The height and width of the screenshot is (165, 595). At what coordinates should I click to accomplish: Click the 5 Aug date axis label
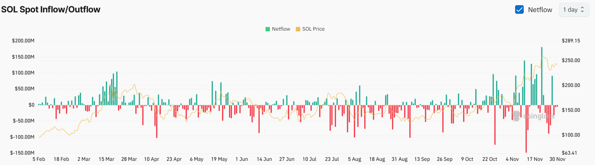tap(355, 159)
